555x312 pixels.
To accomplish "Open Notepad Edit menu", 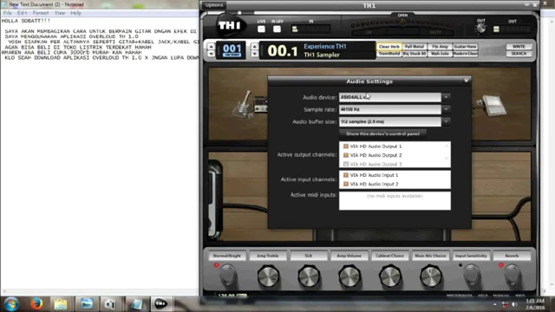I will tap(22, 13).
